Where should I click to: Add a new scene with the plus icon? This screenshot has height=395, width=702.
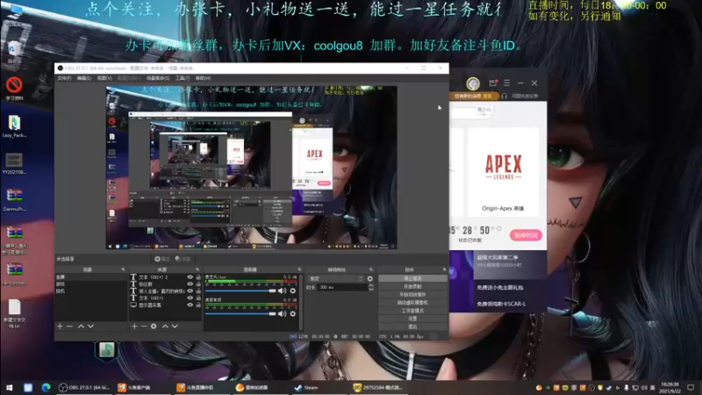click(x=60, y=326)
